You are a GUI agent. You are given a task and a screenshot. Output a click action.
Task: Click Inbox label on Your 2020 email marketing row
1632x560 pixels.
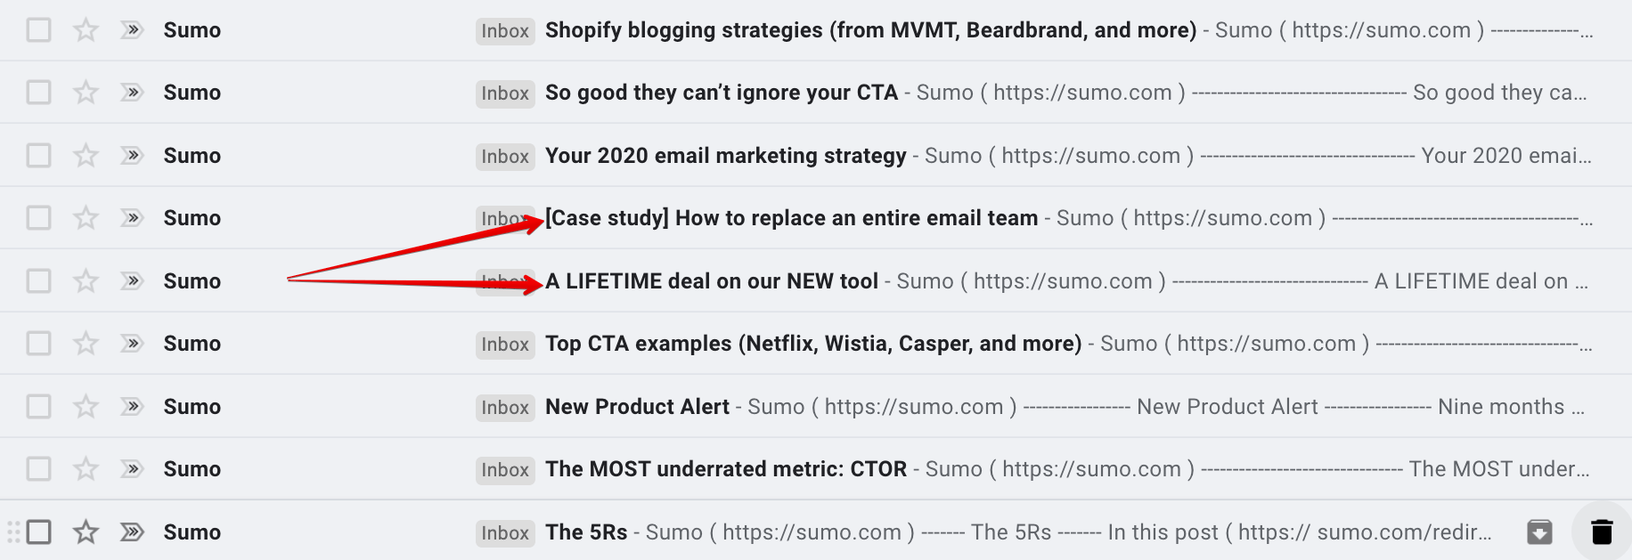(505, 156)
